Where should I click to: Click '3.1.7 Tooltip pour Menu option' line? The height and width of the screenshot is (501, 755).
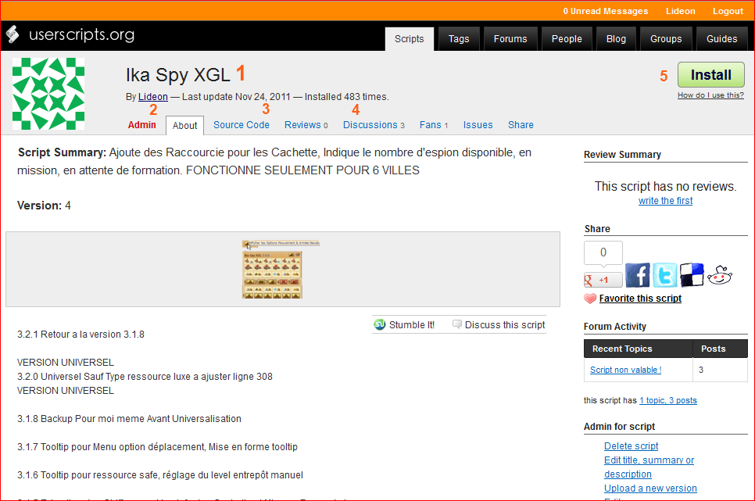(157, 447)
